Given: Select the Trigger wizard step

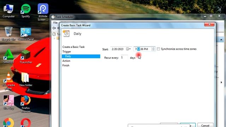Looking at the screenshot, I should [67, 52].
